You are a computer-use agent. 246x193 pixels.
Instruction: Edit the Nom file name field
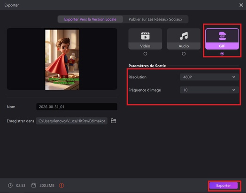point(77,107)
